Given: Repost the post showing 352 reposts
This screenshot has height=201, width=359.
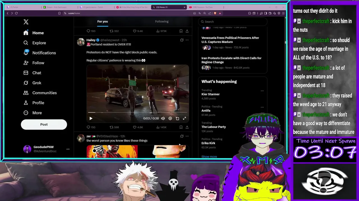Looking at the screenshot, I should click(x=114, y=31).
